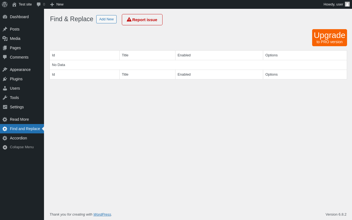Go to the Media menu

15,38
